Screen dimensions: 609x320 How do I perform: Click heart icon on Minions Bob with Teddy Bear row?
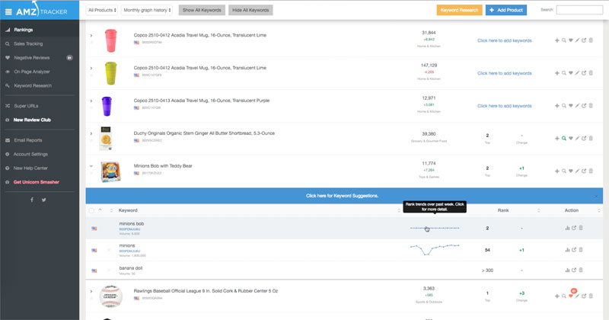[570, 171]
